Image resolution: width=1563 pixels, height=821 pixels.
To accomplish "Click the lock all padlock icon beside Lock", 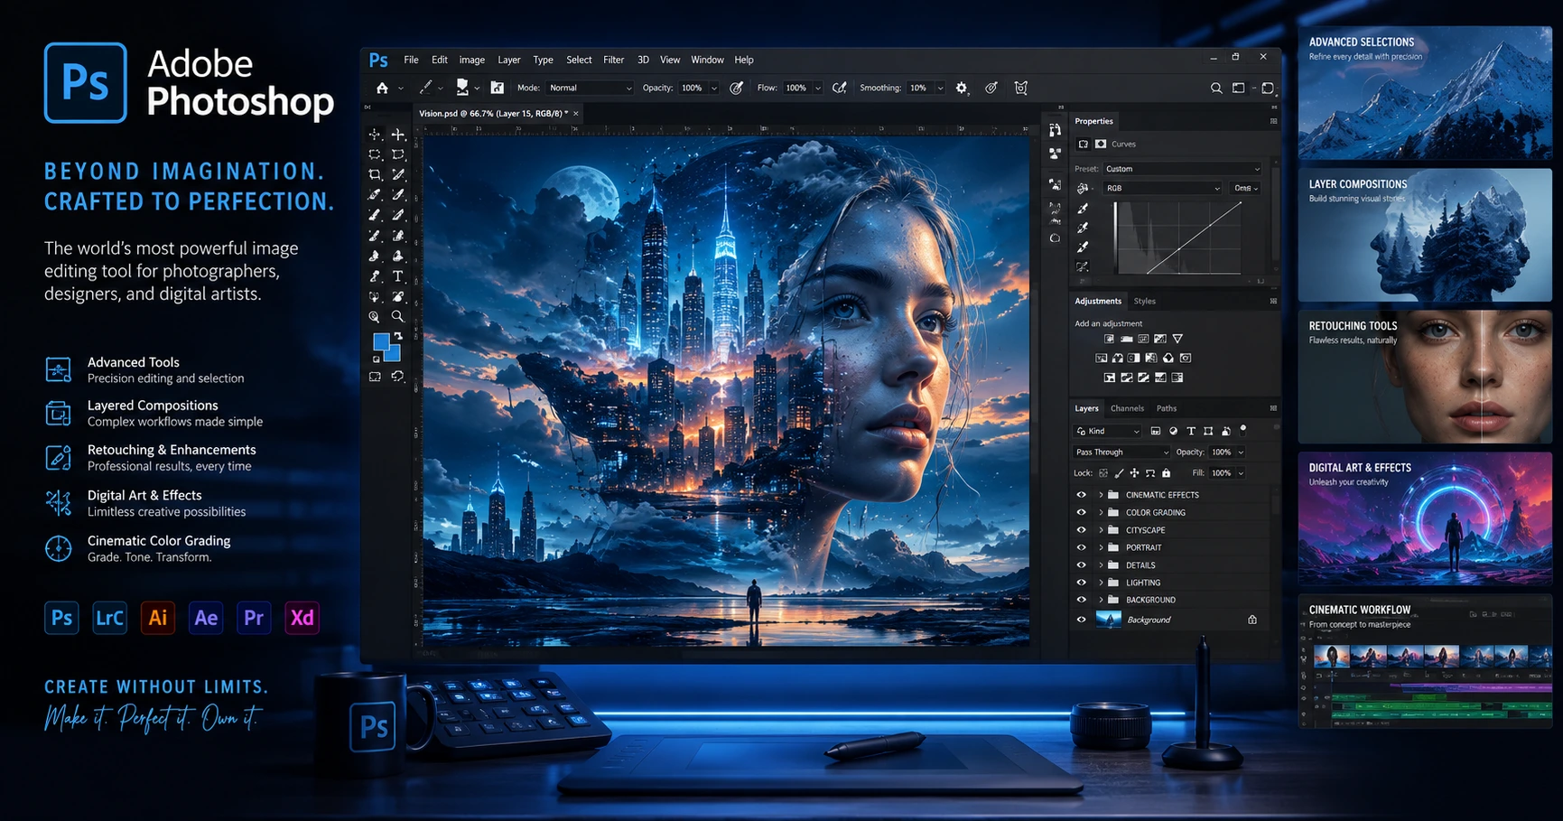I will pos(1166,473).
